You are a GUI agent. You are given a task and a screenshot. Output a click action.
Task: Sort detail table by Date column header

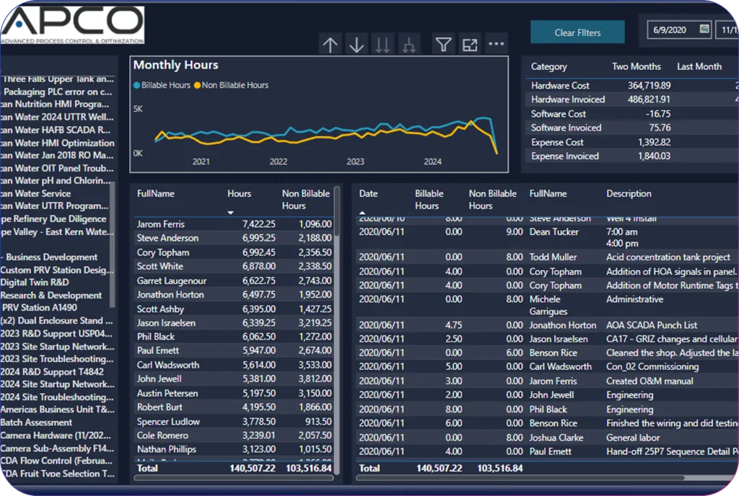pos(368,194)
